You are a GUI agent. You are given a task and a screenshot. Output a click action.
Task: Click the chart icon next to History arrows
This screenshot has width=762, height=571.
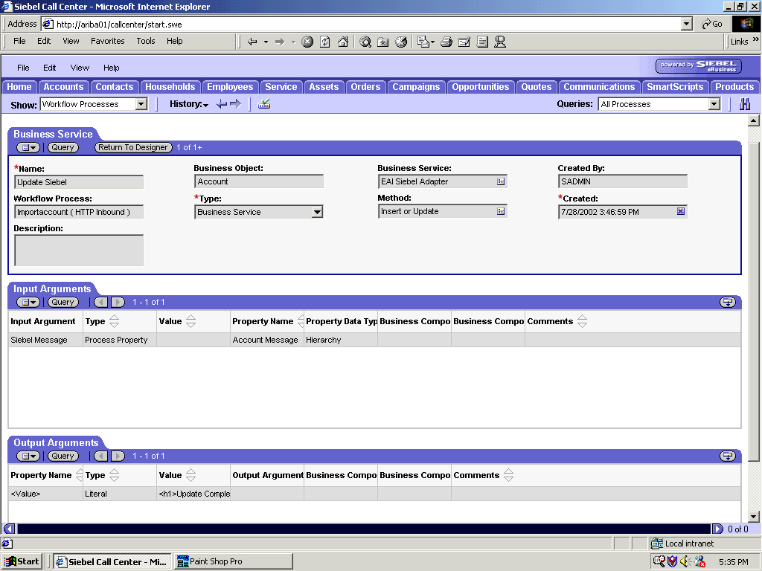coord(262,103)
